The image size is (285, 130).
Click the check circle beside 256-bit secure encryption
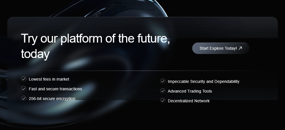(24, 99)
